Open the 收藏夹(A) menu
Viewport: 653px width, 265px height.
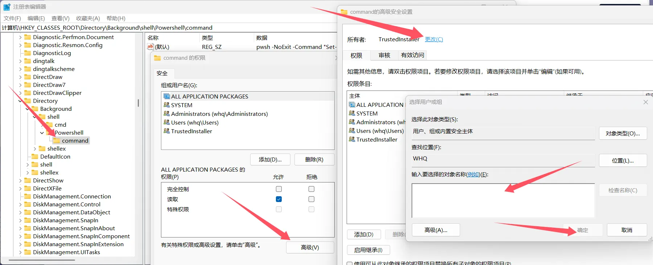click(88, 18)
